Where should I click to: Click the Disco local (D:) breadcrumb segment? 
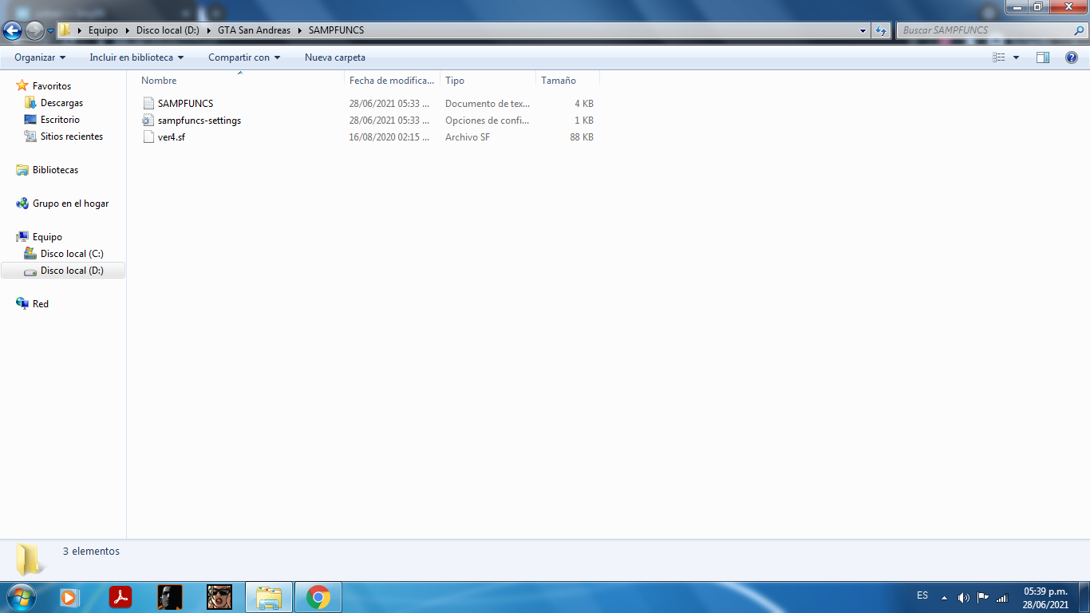point(168,30)
